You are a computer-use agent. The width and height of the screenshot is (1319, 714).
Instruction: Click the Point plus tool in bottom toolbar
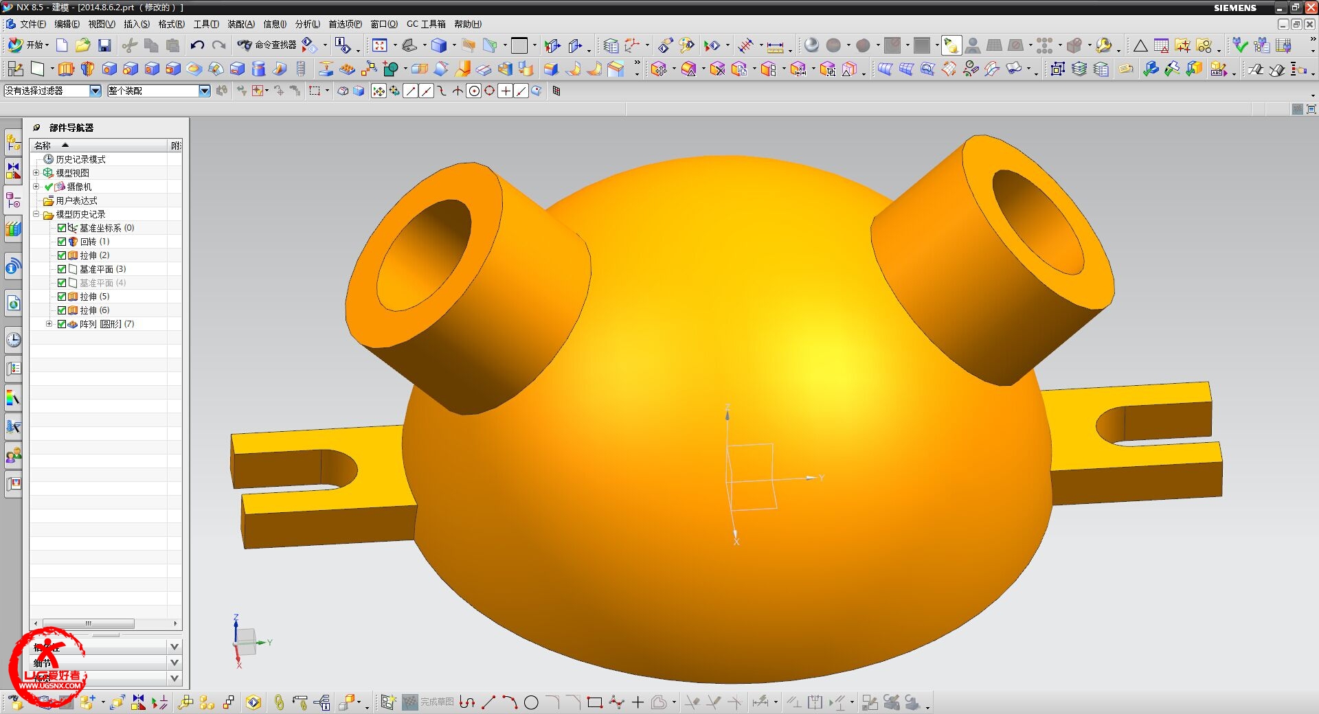click(638, 702)
